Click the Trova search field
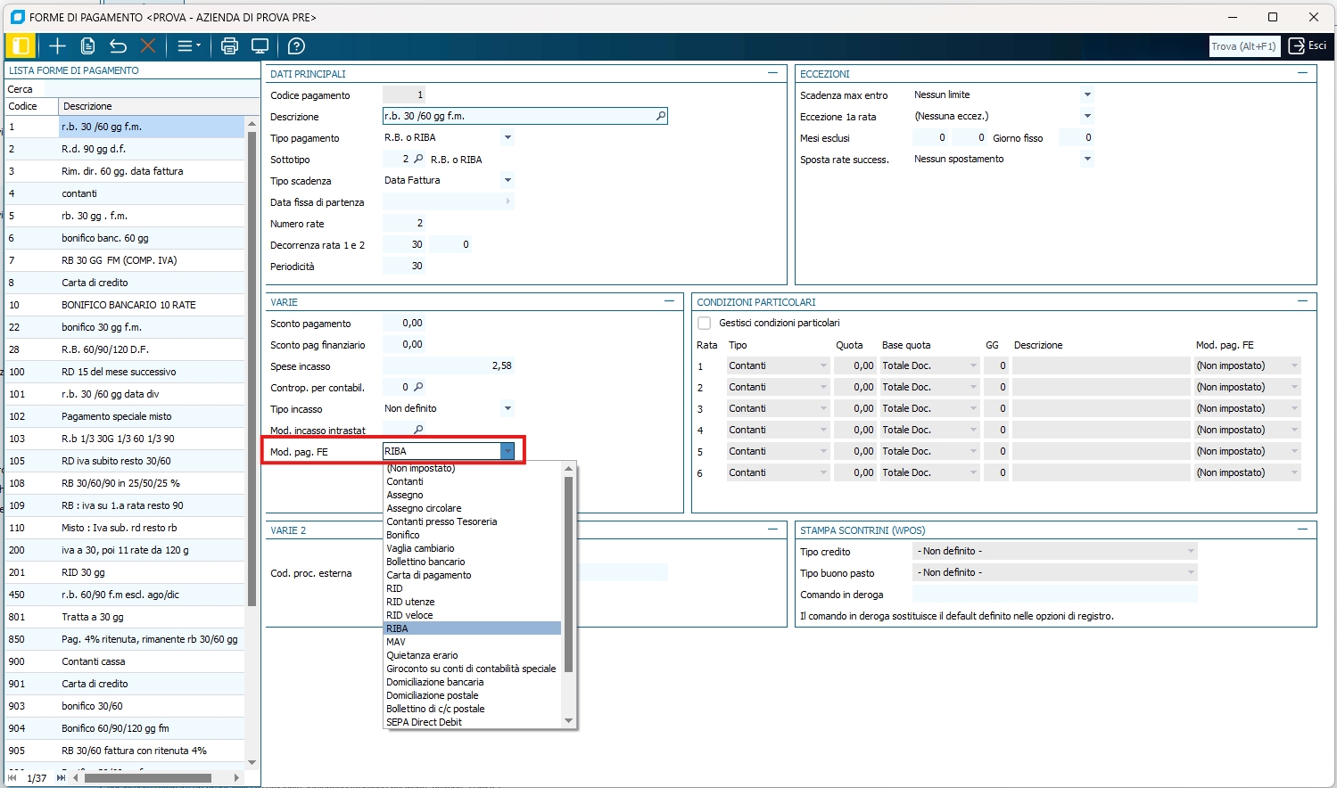Screen dimensions: 1337x788 (x=1243, y=46)
